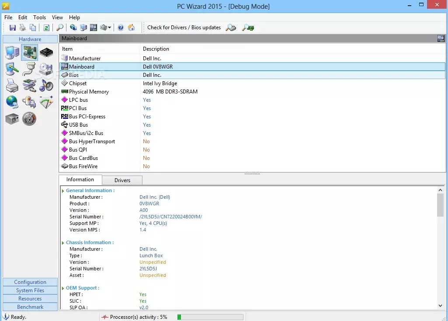Open the Processor chip icon in Hardware

[x=46, y=53]
